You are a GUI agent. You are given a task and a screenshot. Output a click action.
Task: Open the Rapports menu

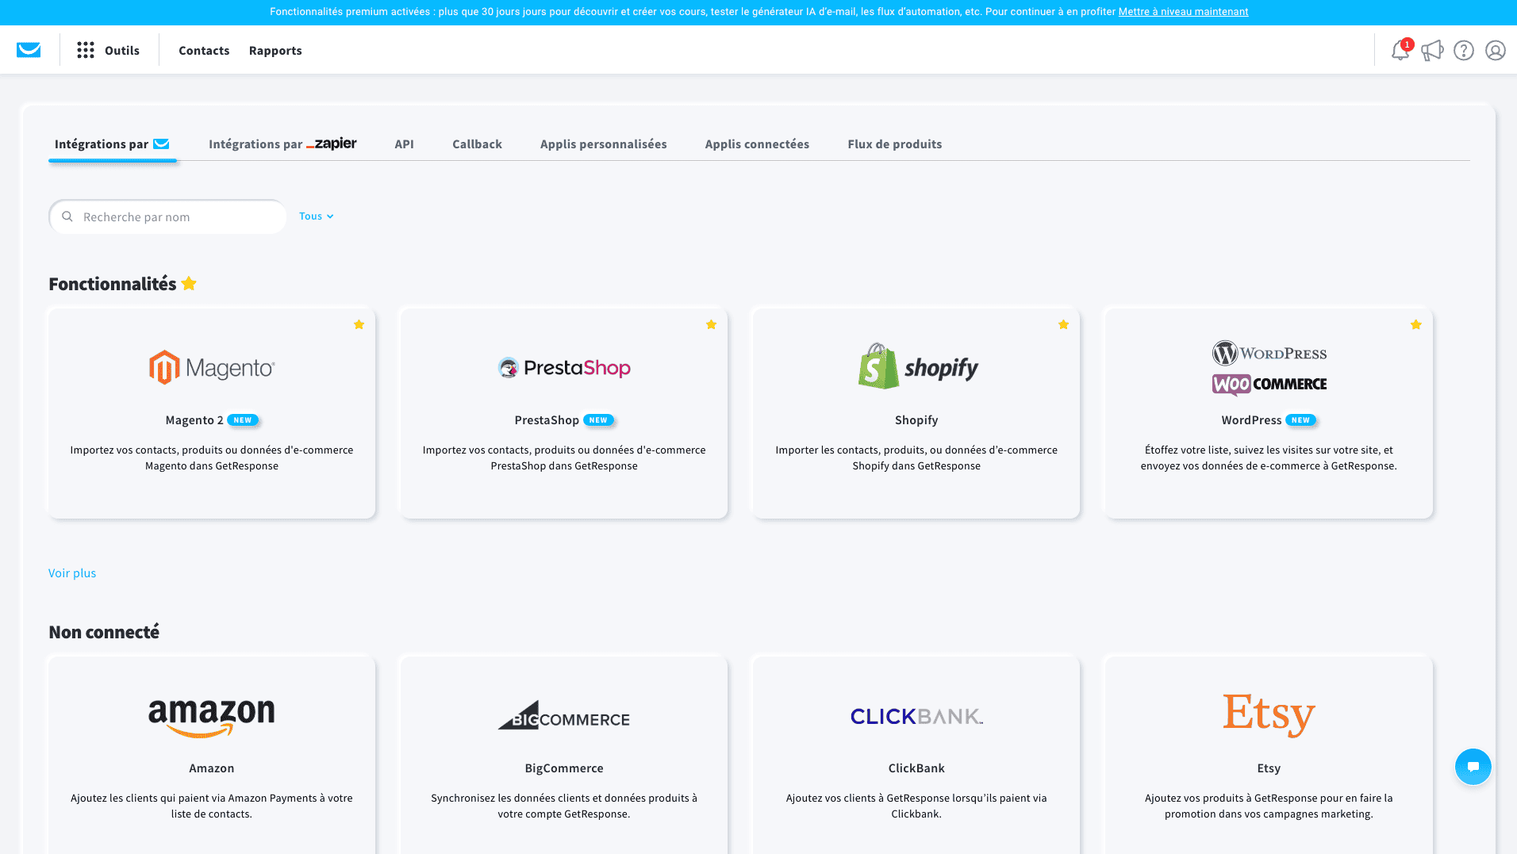tap(275, 51)
